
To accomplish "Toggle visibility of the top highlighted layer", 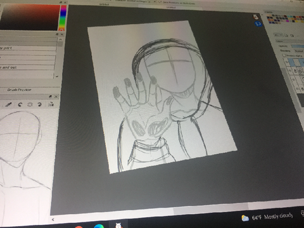I will (x=287, y=62).
